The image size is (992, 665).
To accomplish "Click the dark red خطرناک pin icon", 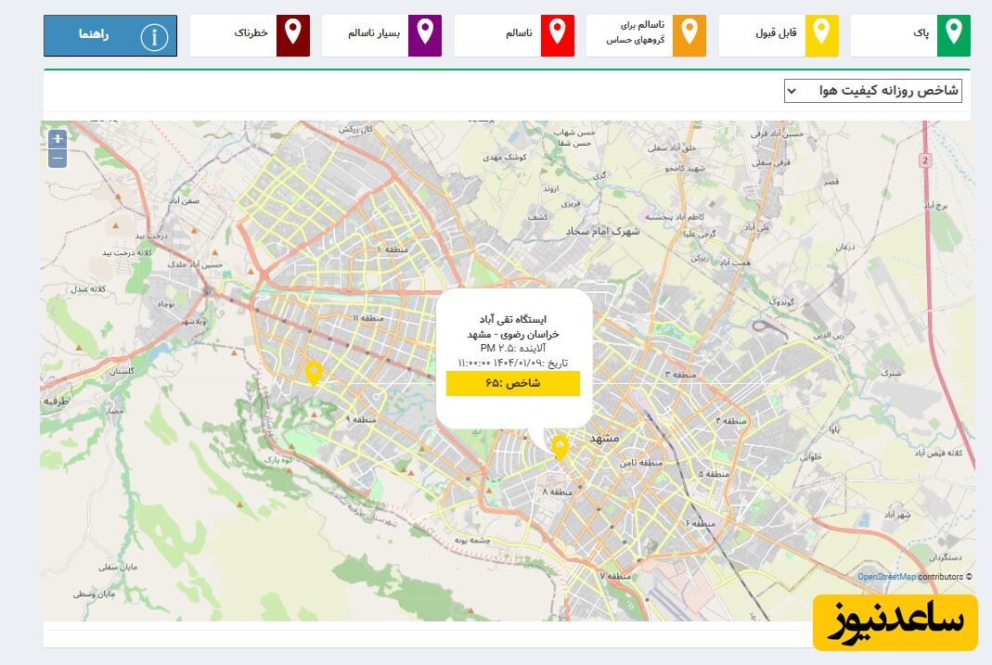I will [293, 35].
